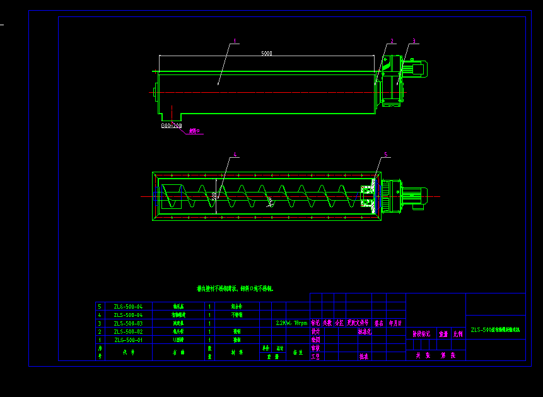Select the motor in the lower plan view
The width and height of the screenshot is (543, 397).
pyautogui.click(x=414, y=198)
